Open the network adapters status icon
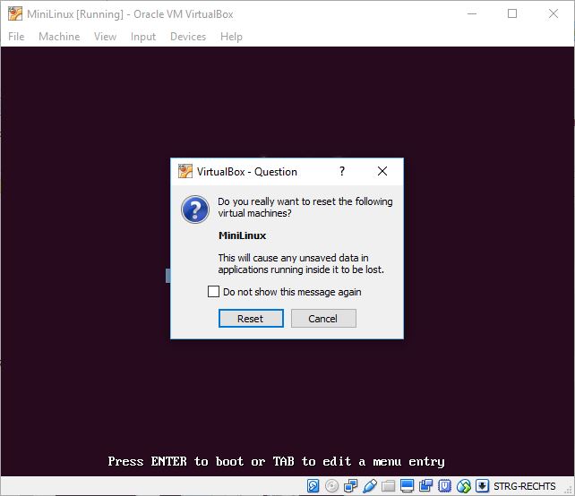This screenshot has width=575, height=496. 350,486
